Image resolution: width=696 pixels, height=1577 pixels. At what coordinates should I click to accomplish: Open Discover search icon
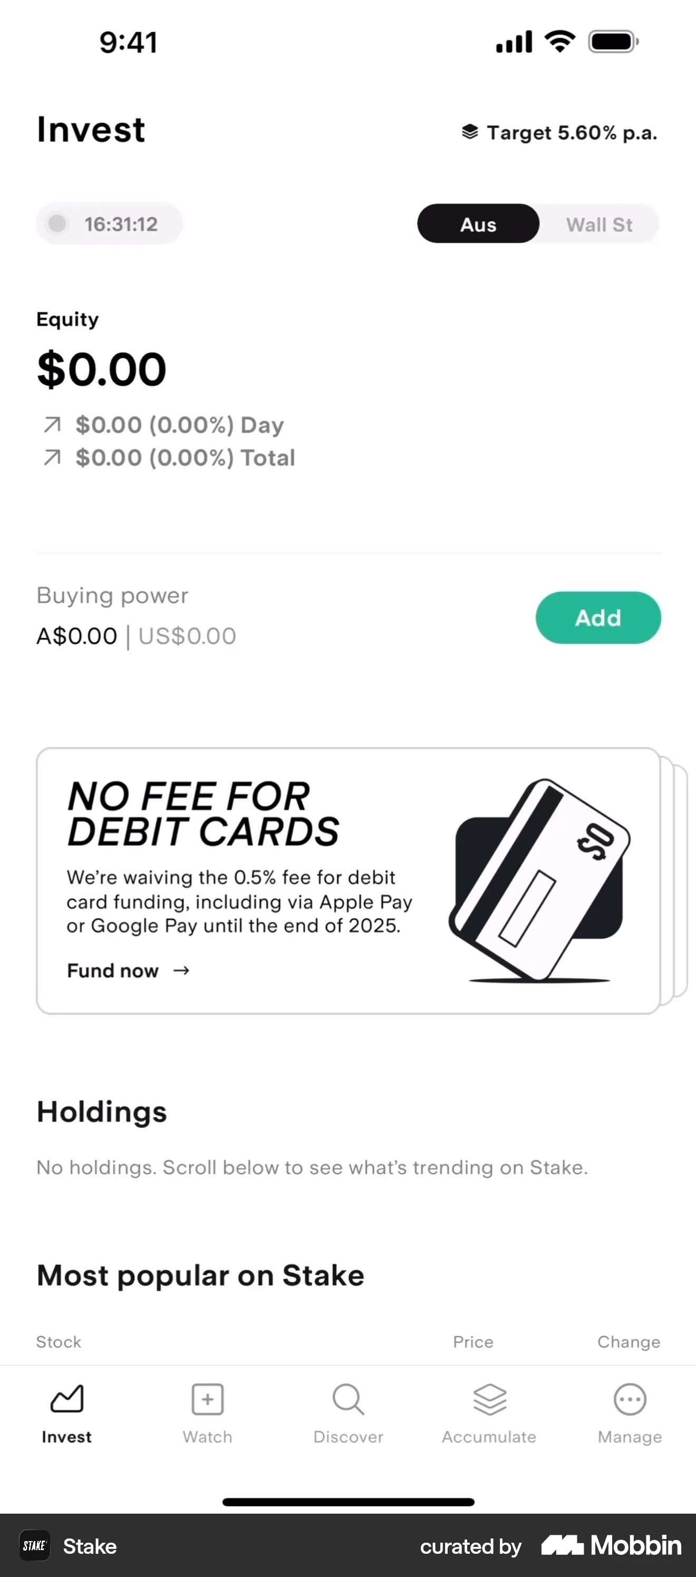(x=348, y=1399)
